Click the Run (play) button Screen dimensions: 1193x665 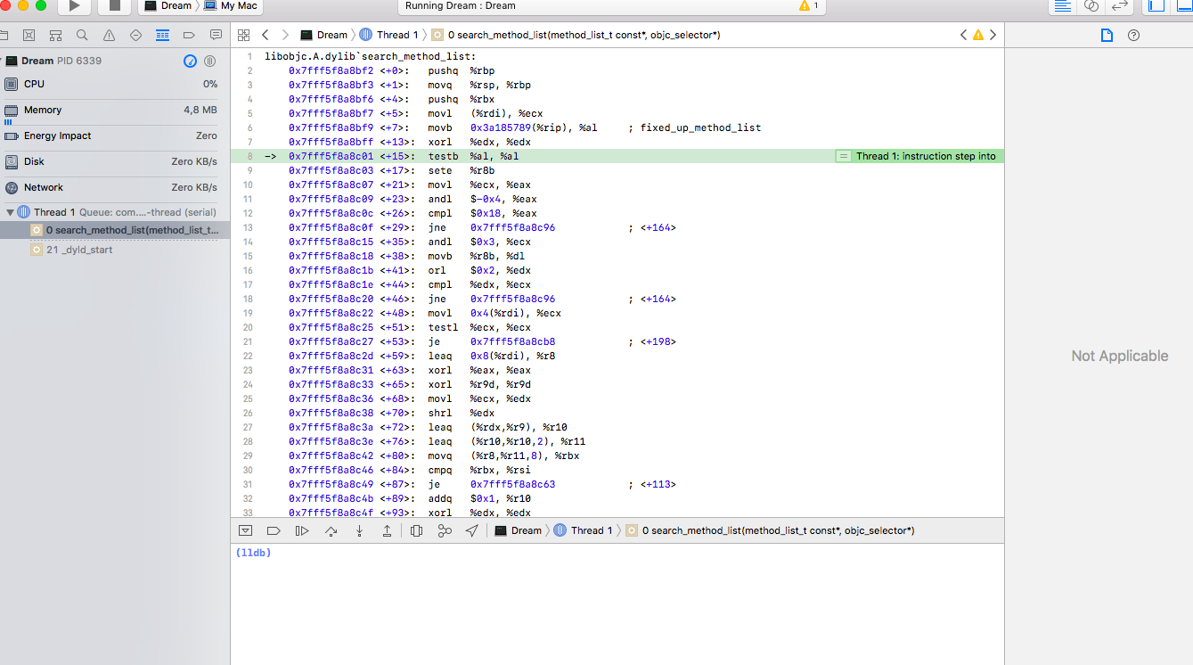(74, 5)
